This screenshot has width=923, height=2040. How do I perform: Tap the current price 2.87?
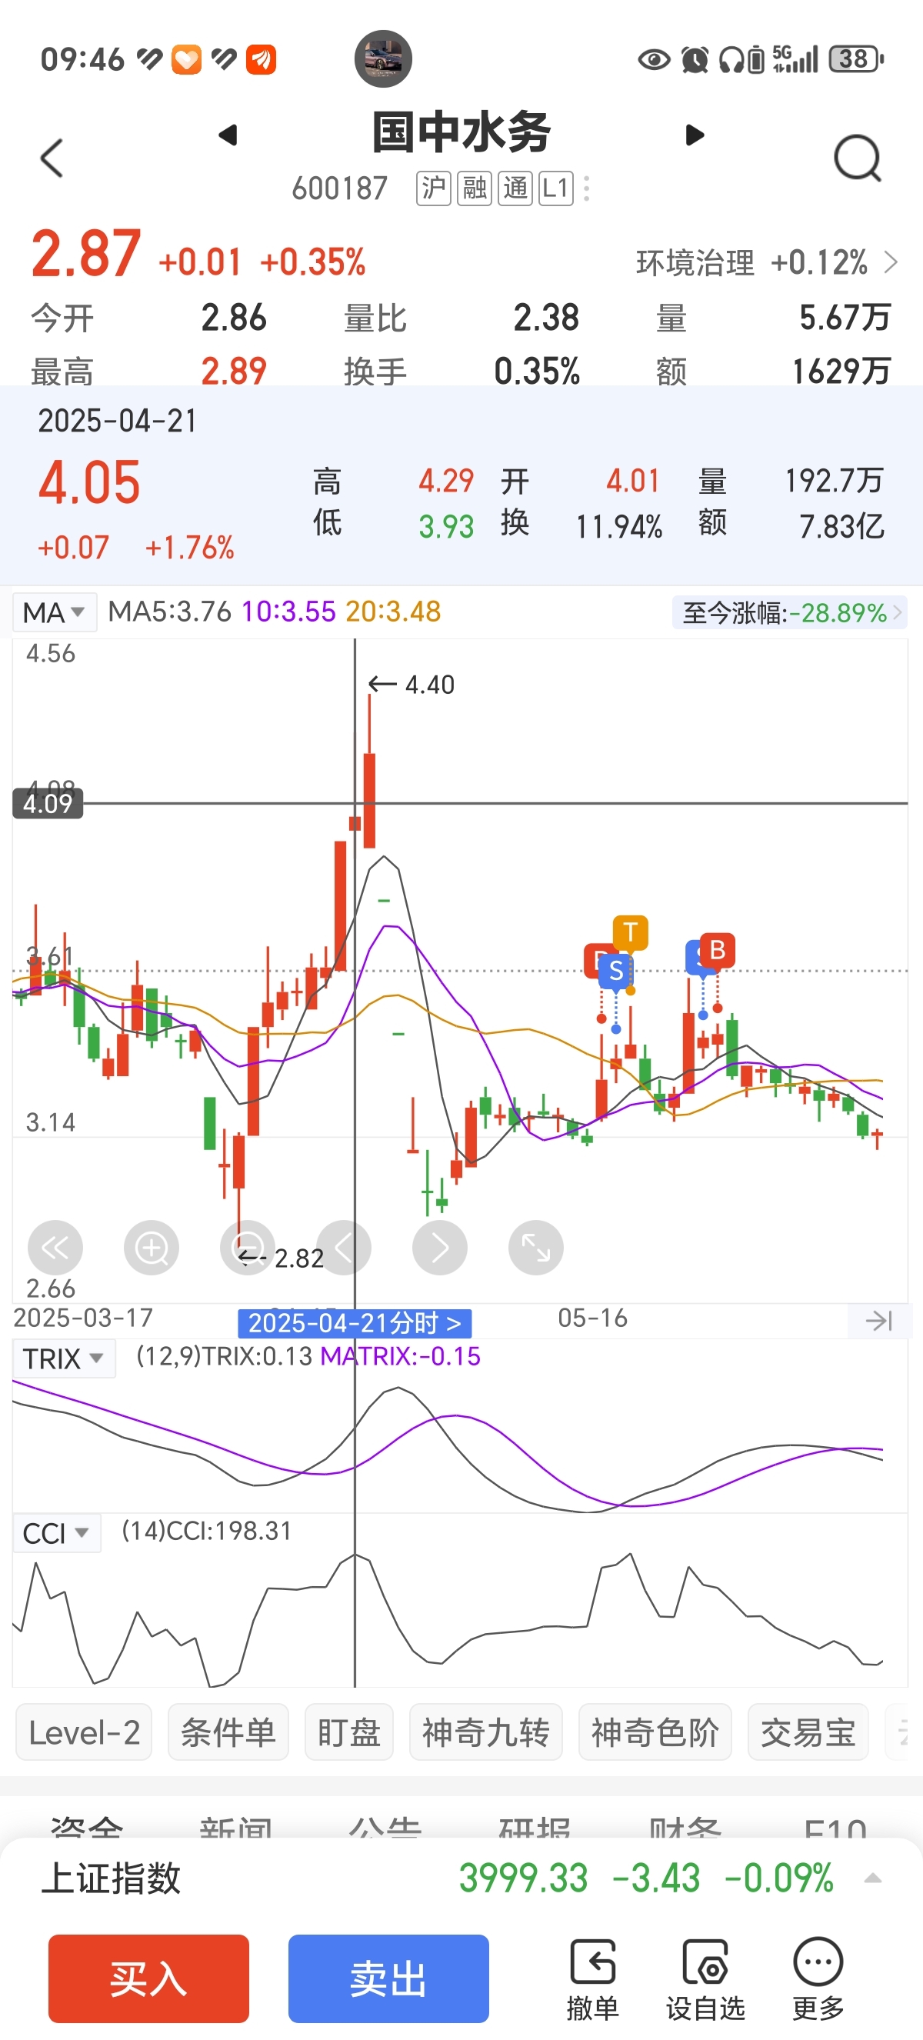tap(86, 253)
